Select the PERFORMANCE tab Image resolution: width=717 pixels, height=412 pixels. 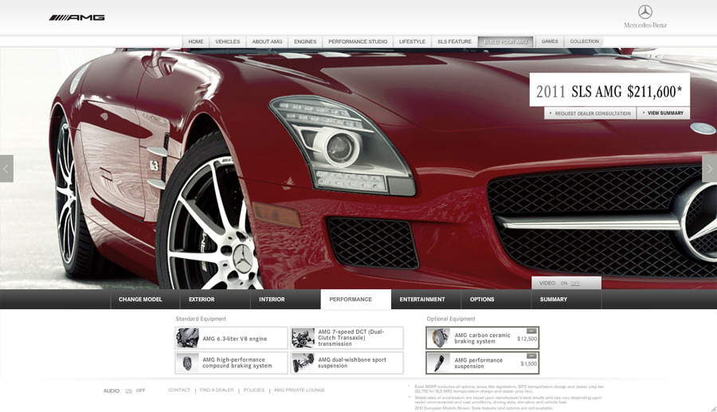(x=356, y=300)
